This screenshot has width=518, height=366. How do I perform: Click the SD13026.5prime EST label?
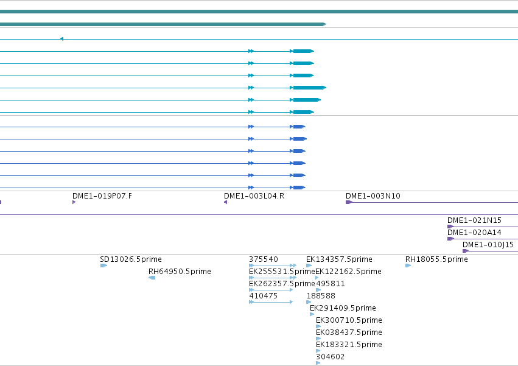(131, 259)
